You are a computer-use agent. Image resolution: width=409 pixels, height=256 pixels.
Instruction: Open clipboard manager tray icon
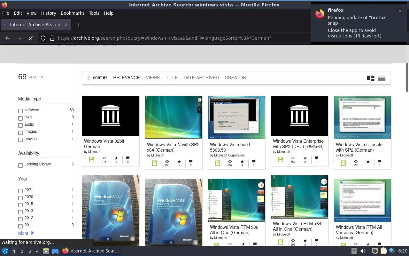click(x=384, y=251)
